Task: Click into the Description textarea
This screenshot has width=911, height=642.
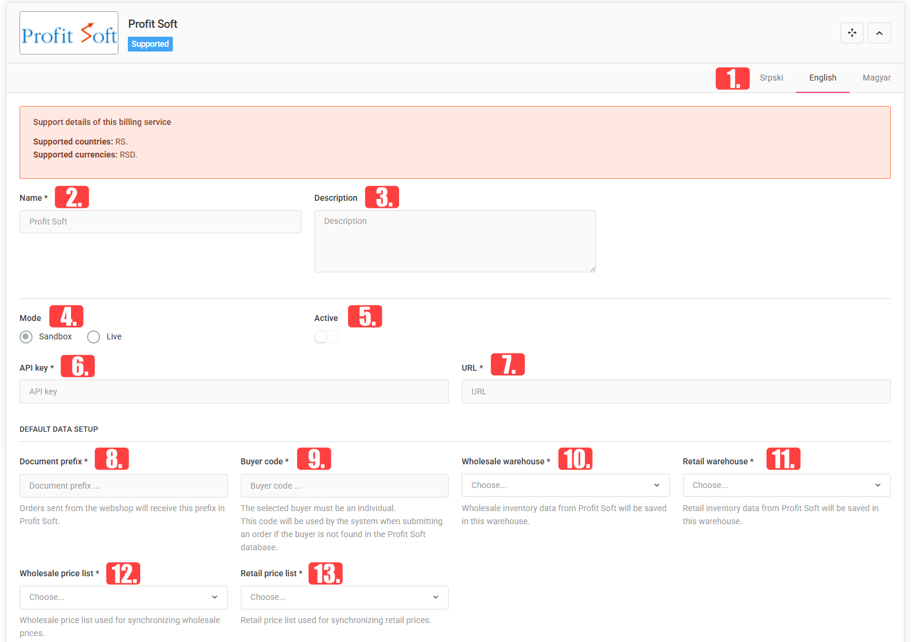Action: pyautogui.click(x=455, y=241)
